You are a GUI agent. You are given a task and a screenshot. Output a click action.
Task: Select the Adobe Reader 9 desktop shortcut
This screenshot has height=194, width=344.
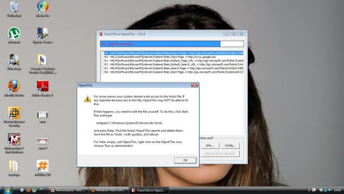point(43,88)
